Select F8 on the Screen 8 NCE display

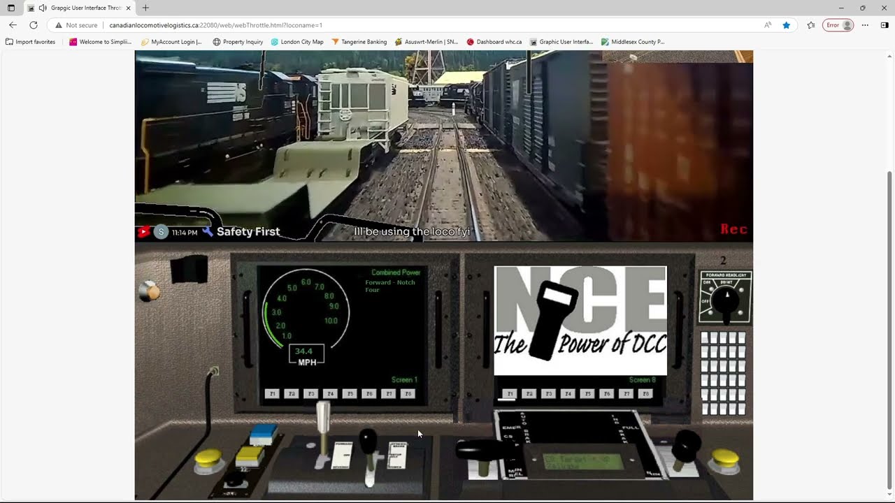645,394
